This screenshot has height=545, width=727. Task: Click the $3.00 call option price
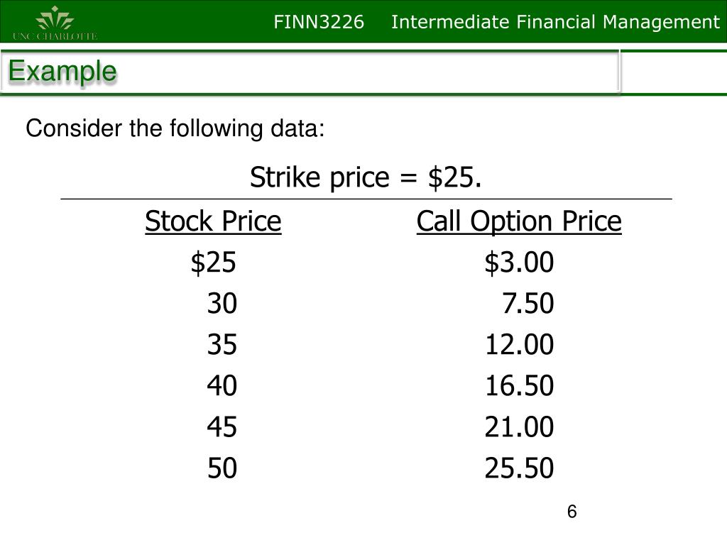pos(519,263)
